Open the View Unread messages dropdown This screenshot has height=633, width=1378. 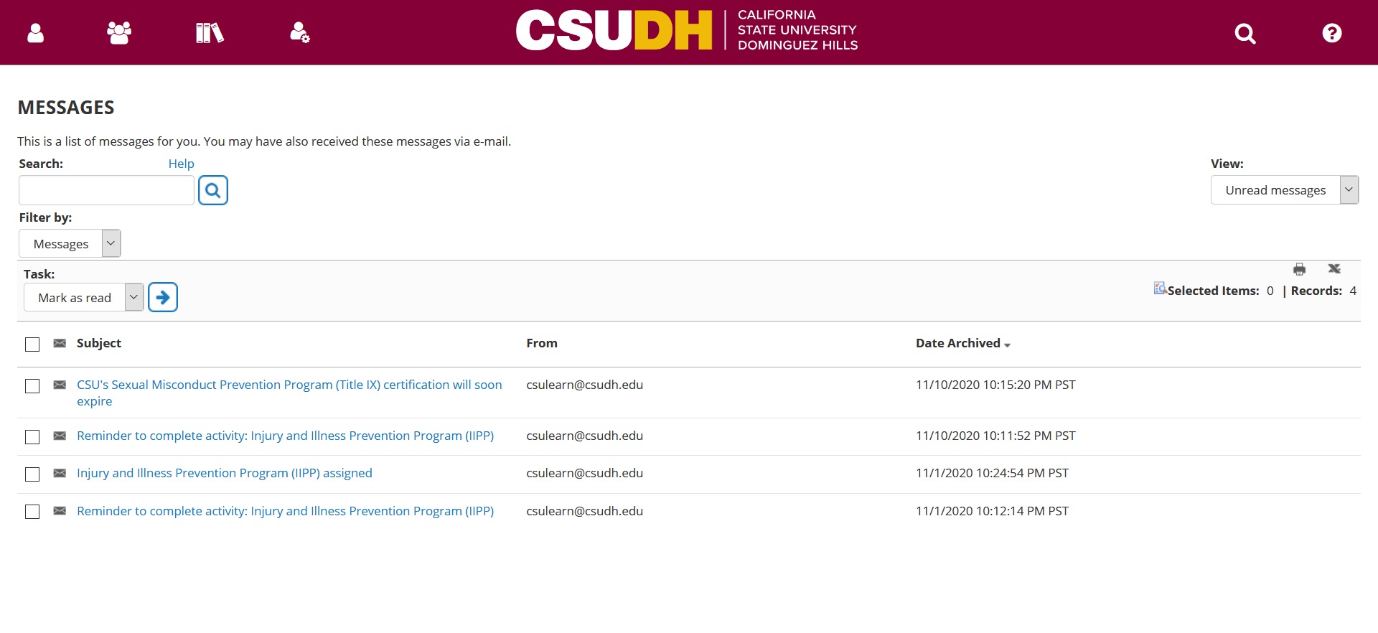(1285, 190)
